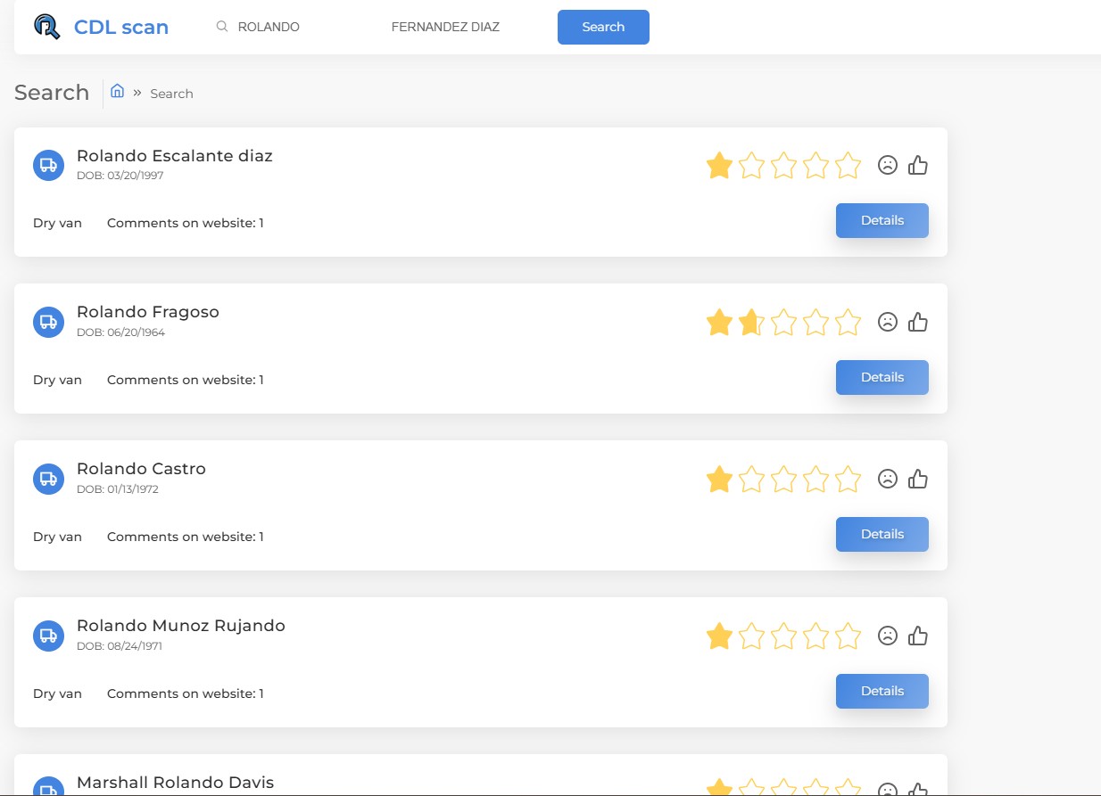Rate Rolando Escalante diaz five stars

coord(848,166)
